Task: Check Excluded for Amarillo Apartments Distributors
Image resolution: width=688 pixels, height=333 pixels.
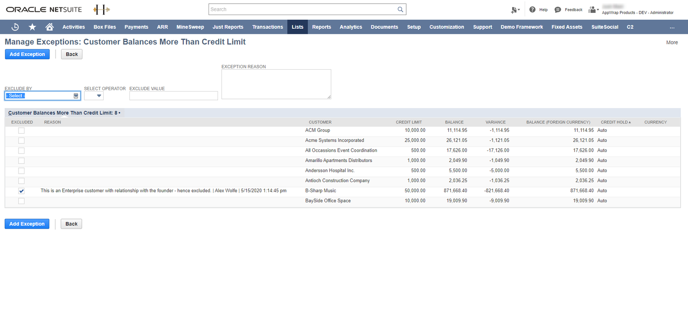Action: (x=21, y=161)
